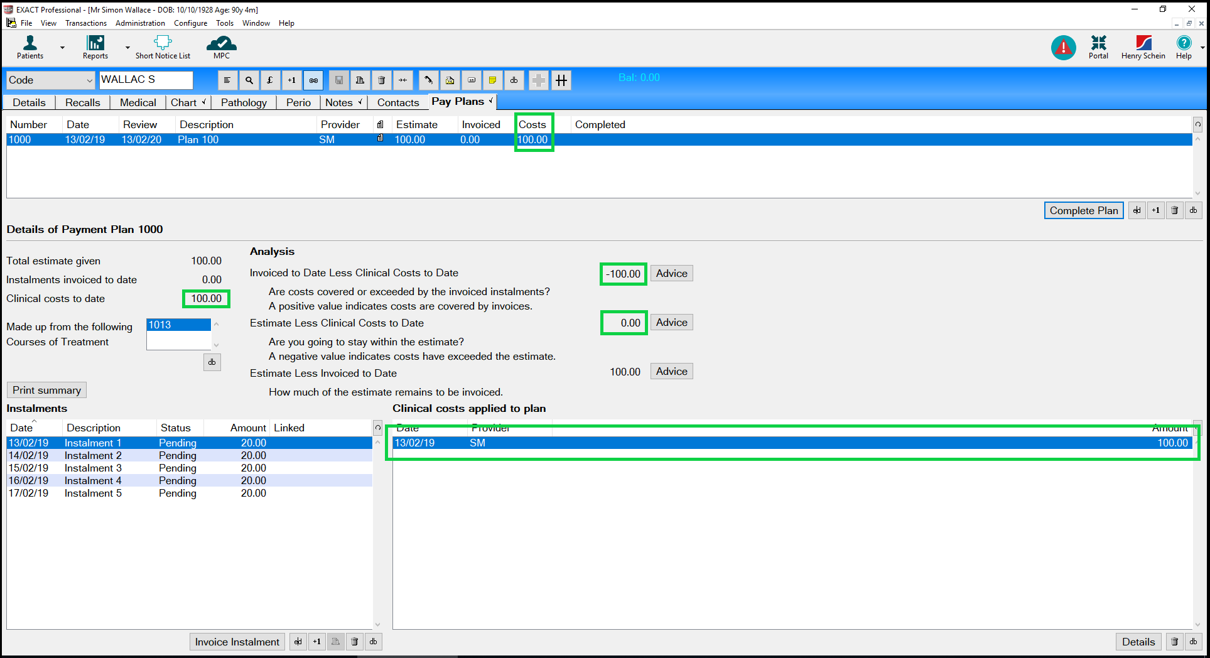
Task: Click the trash delete icon in patient toolbar
Action: click(x=381, y=80)
